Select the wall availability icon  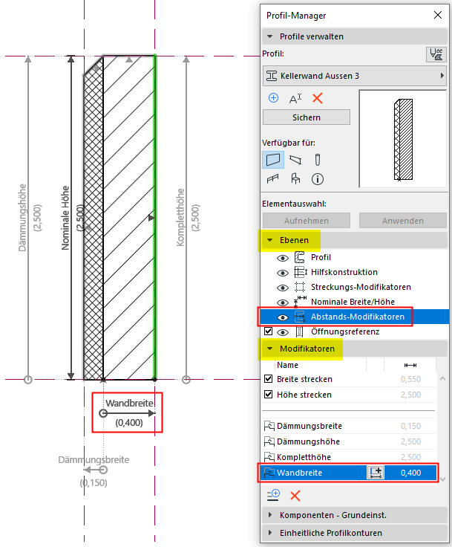coord(273,160)
